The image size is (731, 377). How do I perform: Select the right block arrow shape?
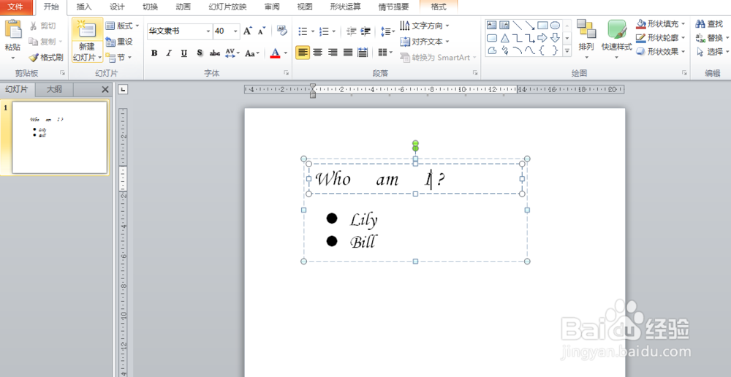[542, 38]
